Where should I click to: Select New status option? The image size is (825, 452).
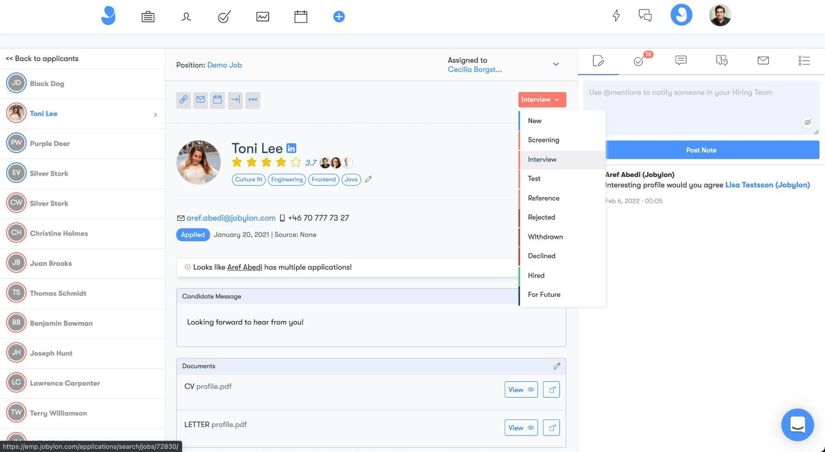pos(562,121)
